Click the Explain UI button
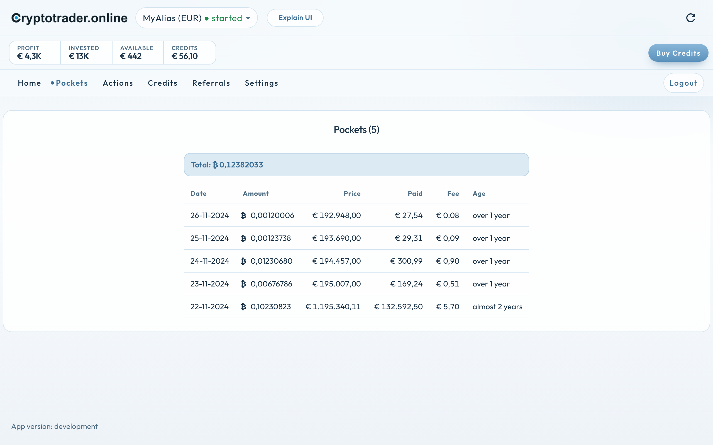713x445 pixels. [295, 18]
